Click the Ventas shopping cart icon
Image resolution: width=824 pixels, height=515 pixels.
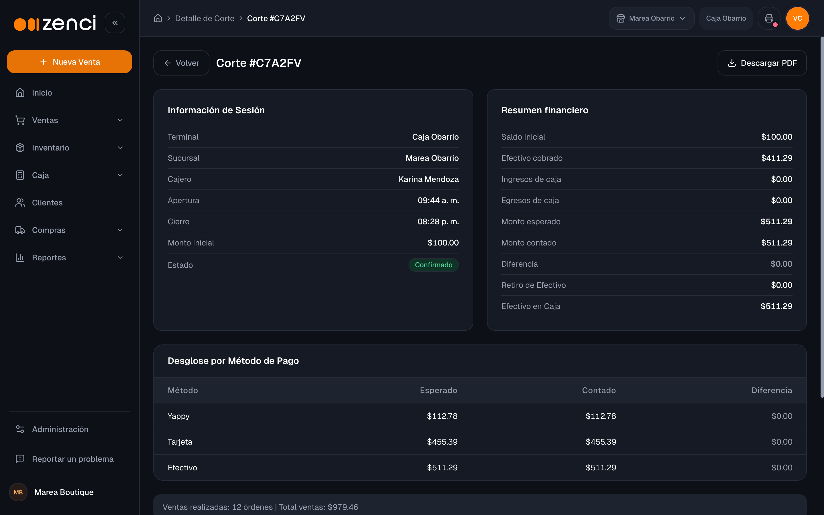pos(20,120)
